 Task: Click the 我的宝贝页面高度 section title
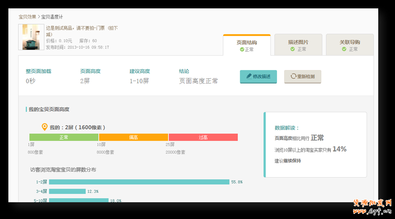click(x=49, y=109)
